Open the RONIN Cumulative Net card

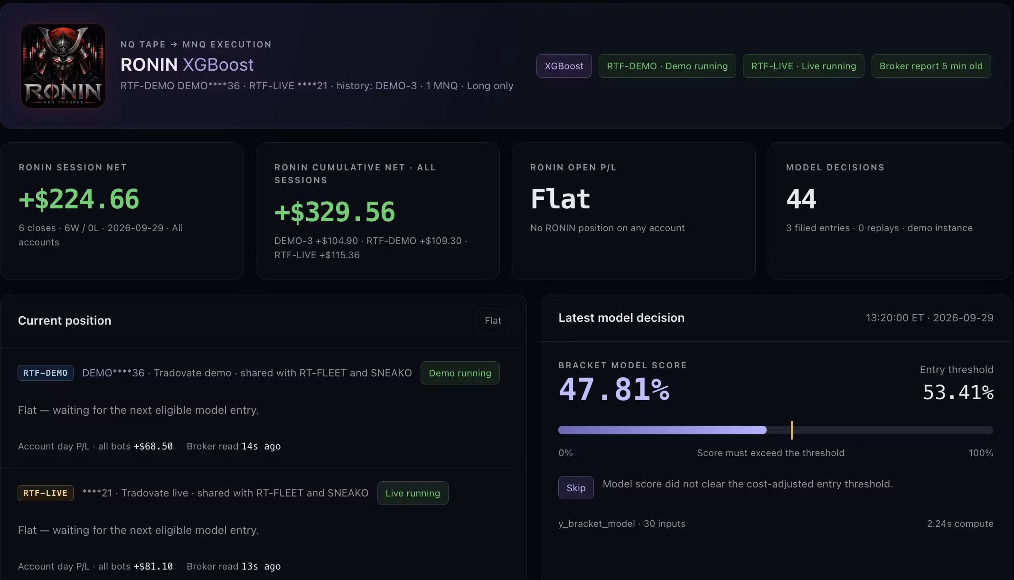pos(378,211)
